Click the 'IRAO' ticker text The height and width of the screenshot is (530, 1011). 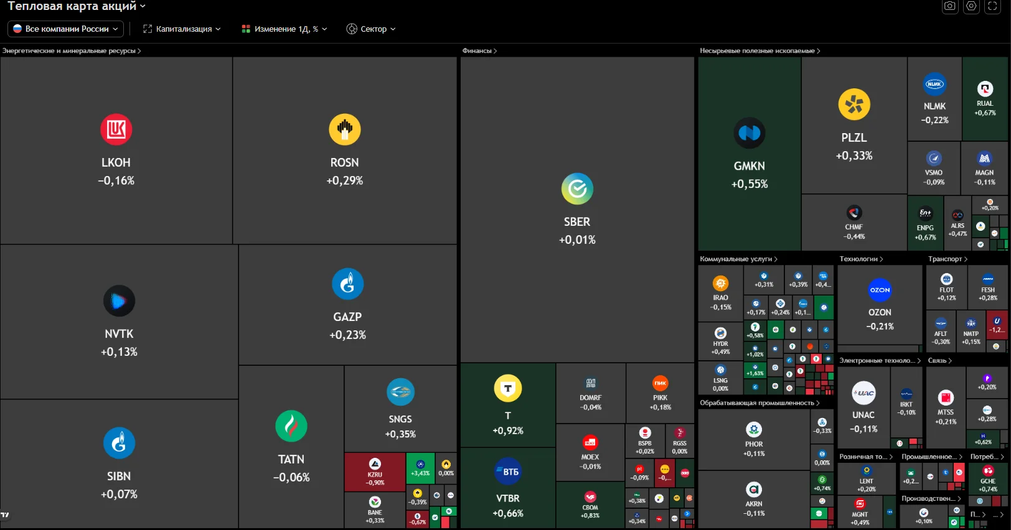tap(721, 298)
